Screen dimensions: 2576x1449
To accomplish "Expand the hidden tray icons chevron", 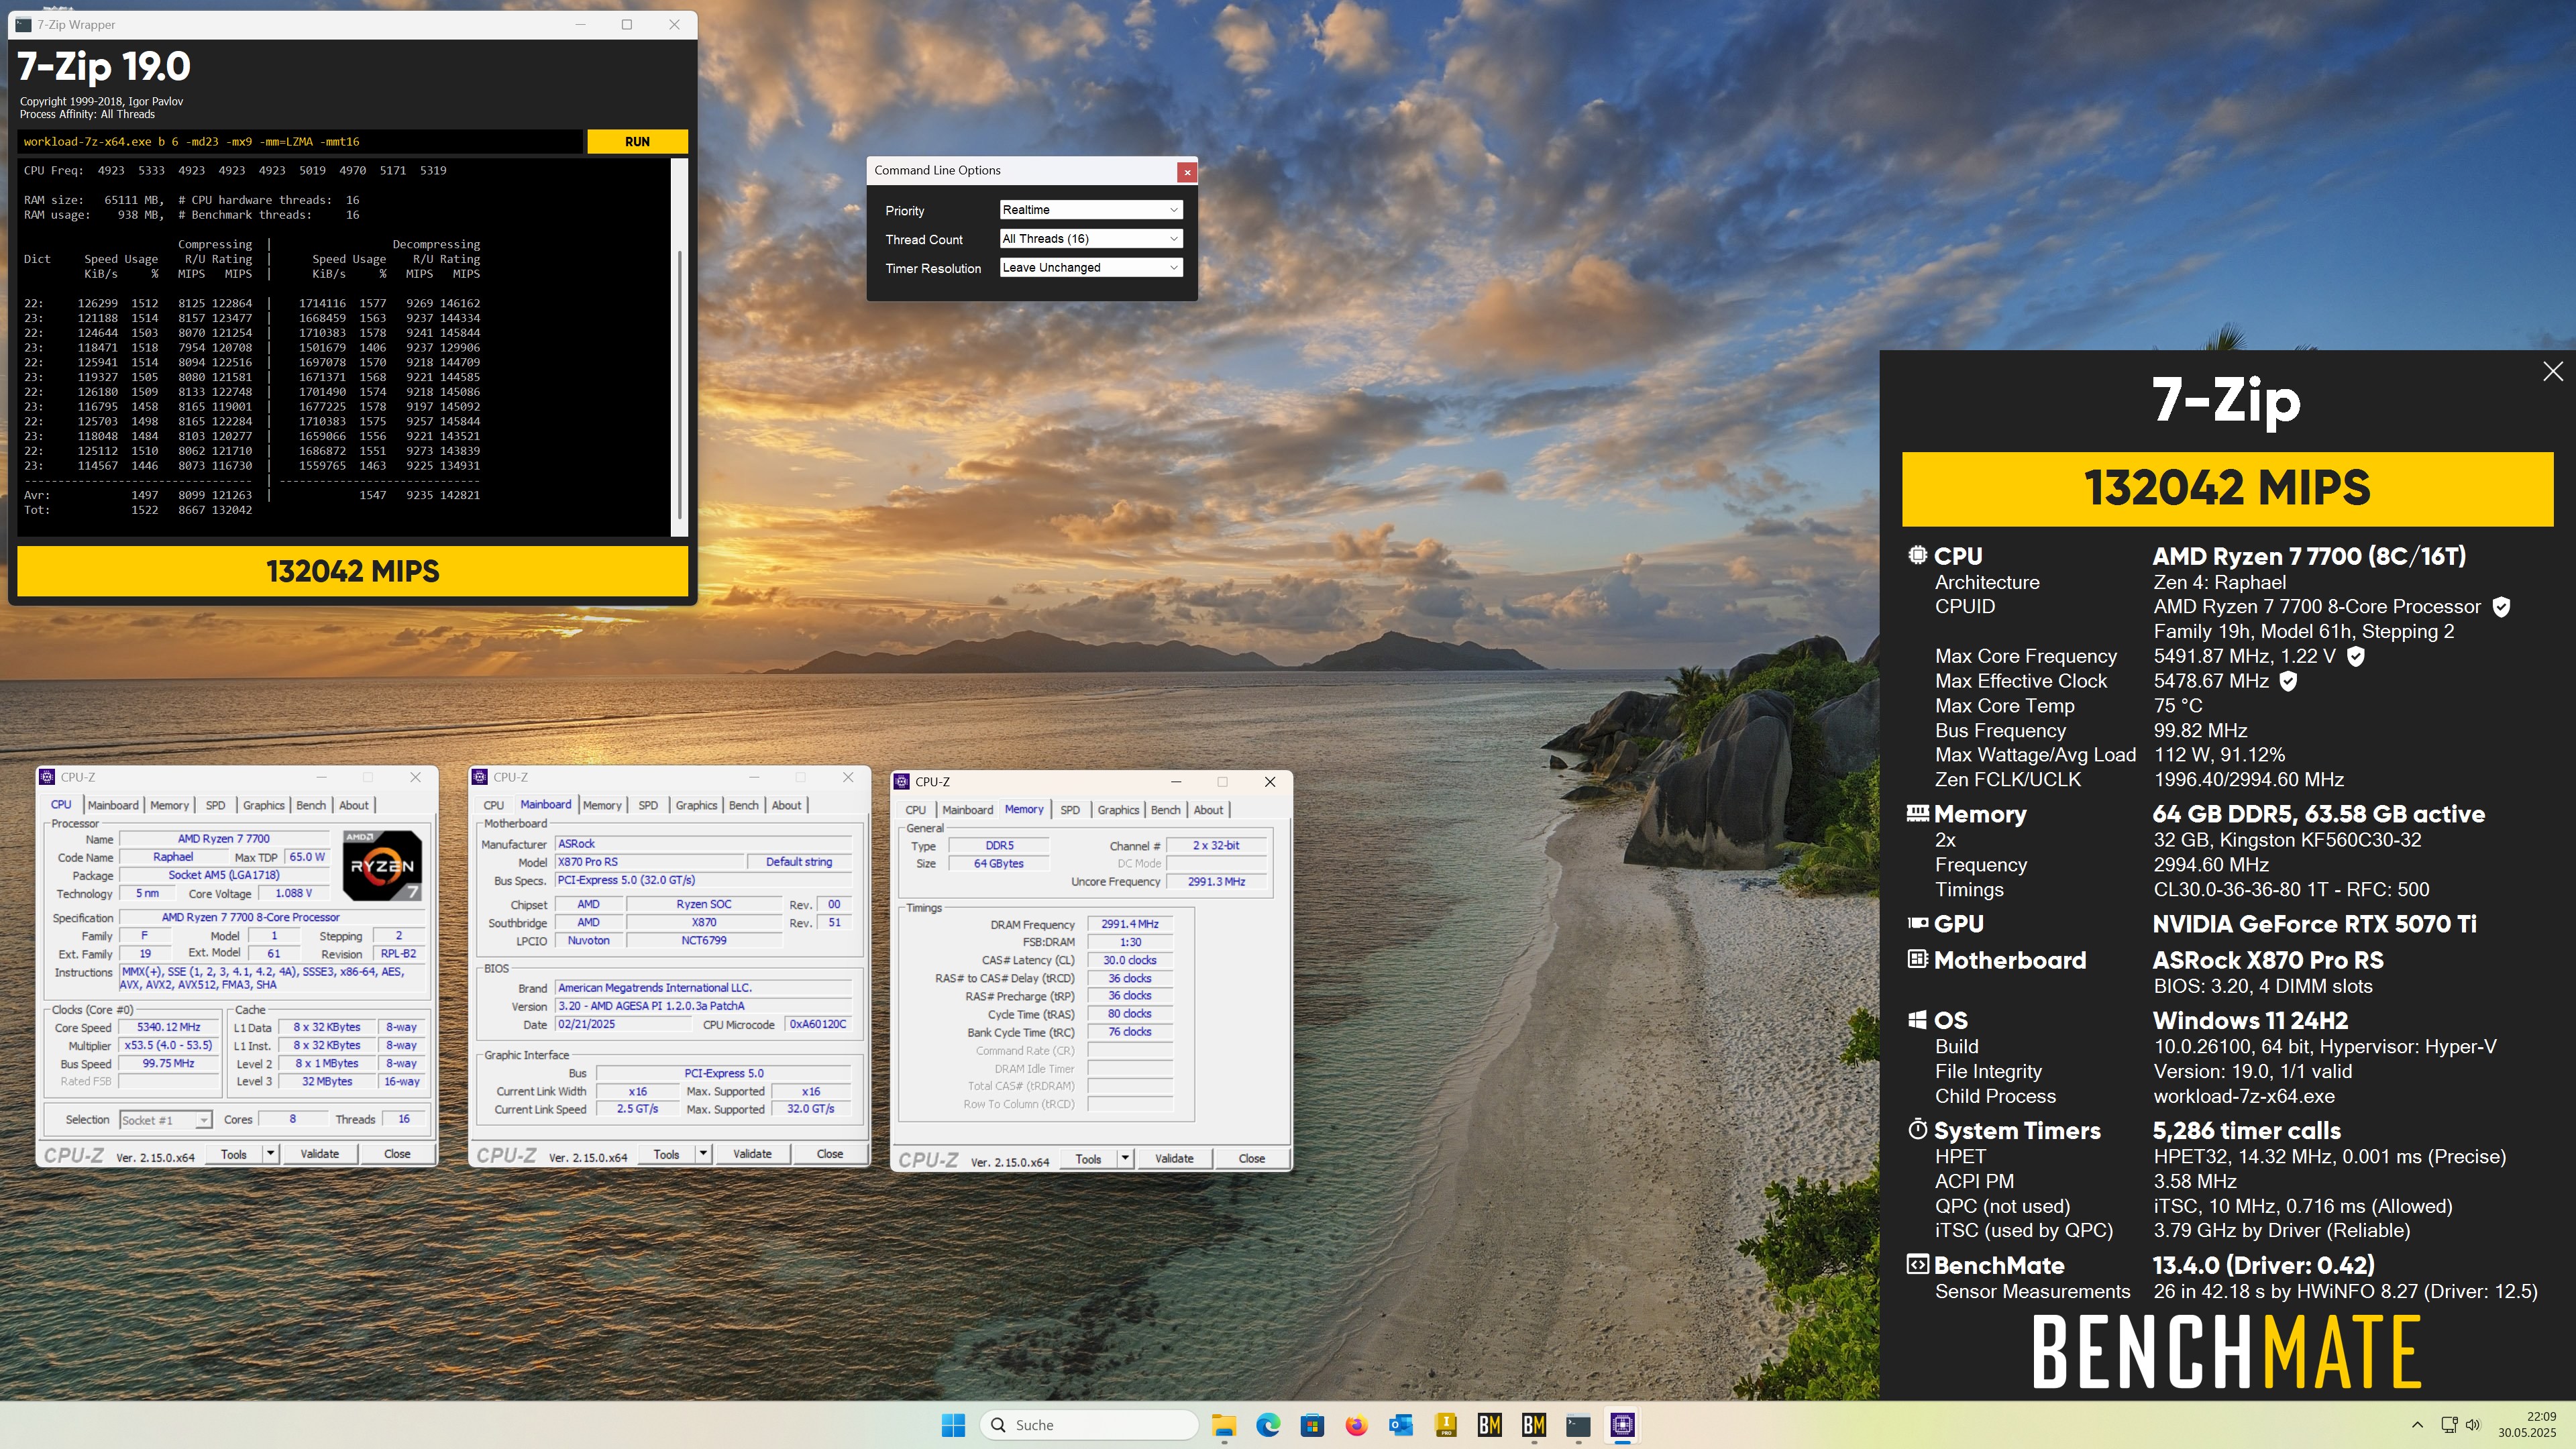I will pos(2417,1425).
